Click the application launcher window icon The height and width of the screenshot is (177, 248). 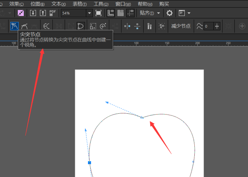tap(181, 13)
